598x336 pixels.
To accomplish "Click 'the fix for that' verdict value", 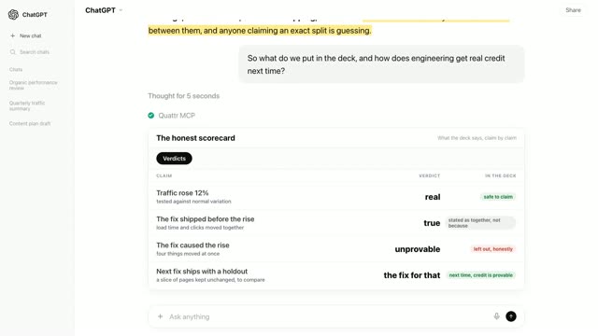I will pyautogui.click(x=412, y=275).
